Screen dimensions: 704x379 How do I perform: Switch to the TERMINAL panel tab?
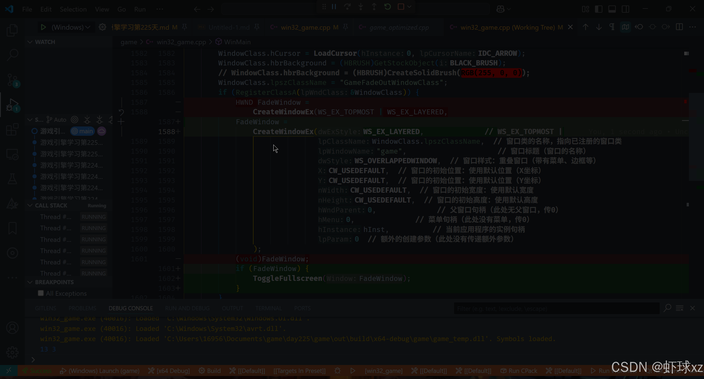coord(268,308)
